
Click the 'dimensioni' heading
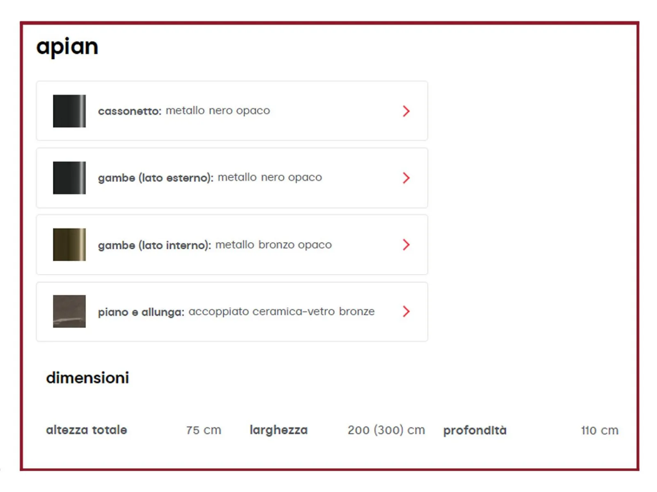(87, 378)
